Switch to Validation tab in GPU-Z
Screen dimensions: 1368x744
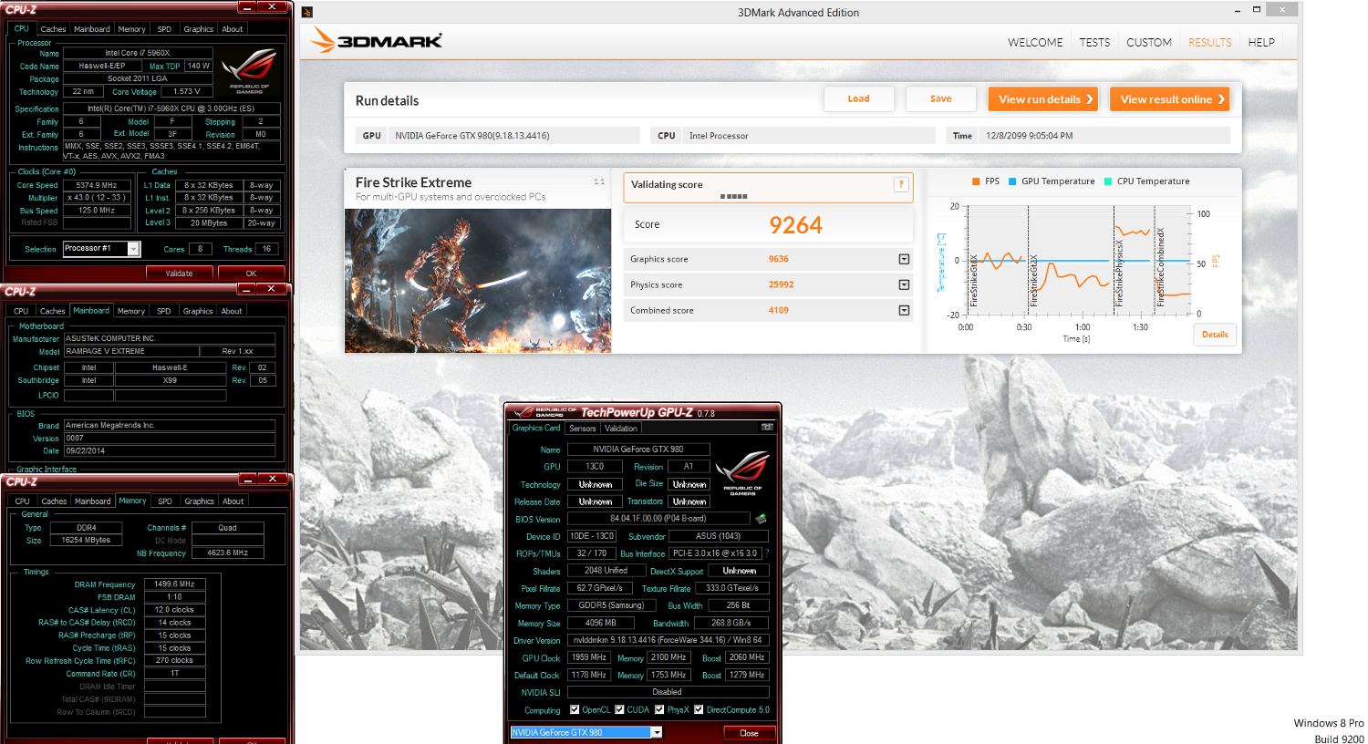point(621,428)
